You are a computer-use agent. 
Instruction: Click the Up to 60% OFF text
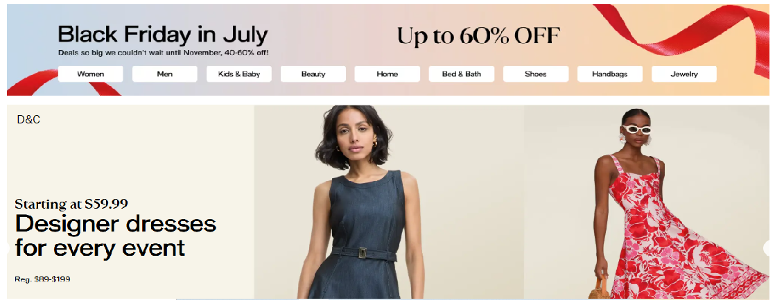(478, 35)
